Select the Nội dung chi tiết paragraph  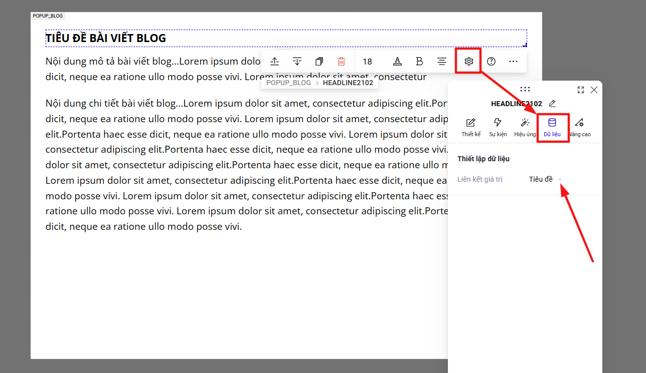(x=246, y=165)
